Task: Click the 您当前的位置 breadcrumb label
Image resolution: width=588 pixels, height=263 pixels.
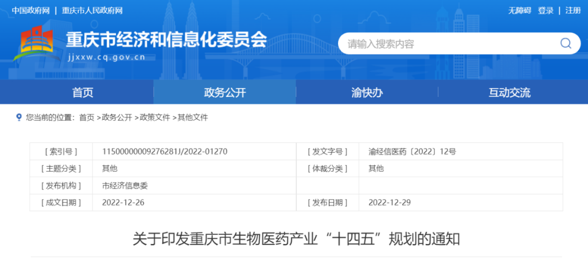Action: point(51,118)
